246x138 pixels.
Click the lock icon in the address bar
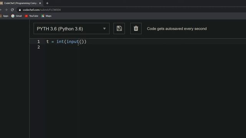20,10
